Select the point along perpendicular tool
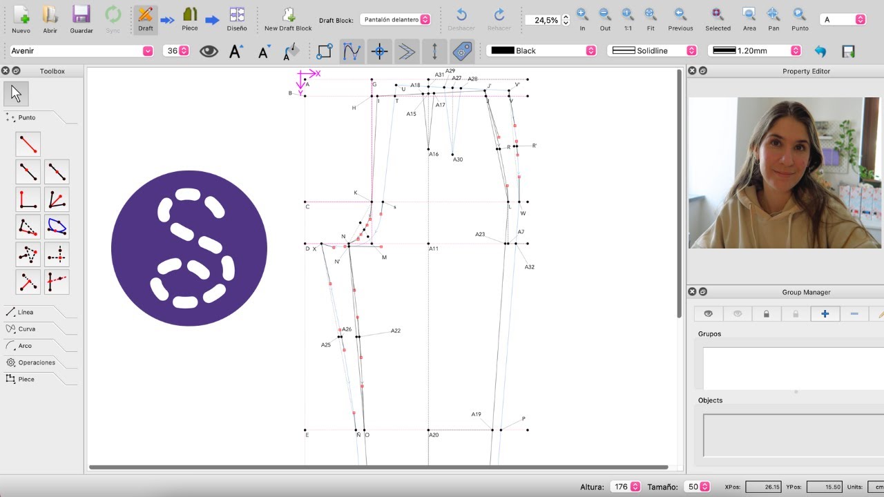 (x=28, y=199)
